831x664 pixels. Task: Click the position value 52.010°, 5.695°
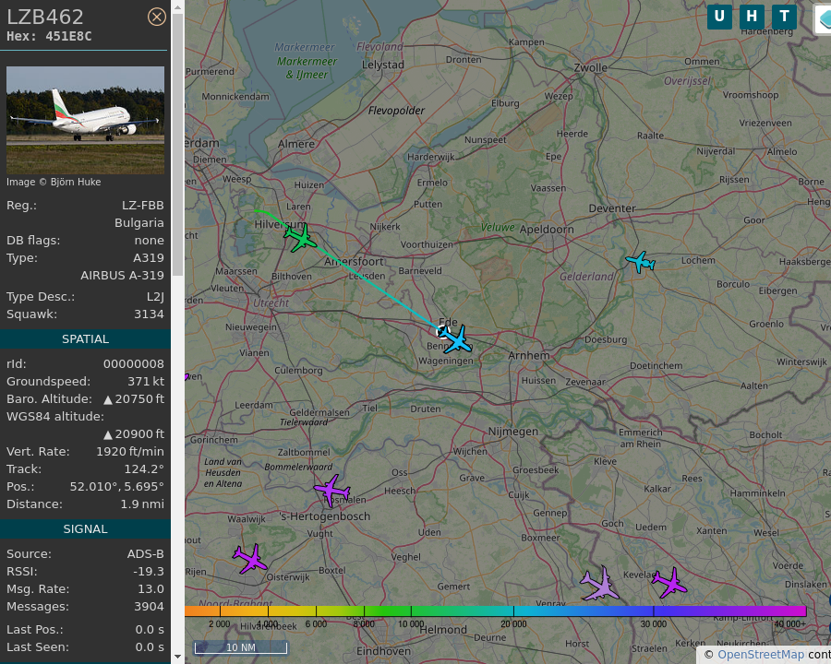(x=116, y=486)
